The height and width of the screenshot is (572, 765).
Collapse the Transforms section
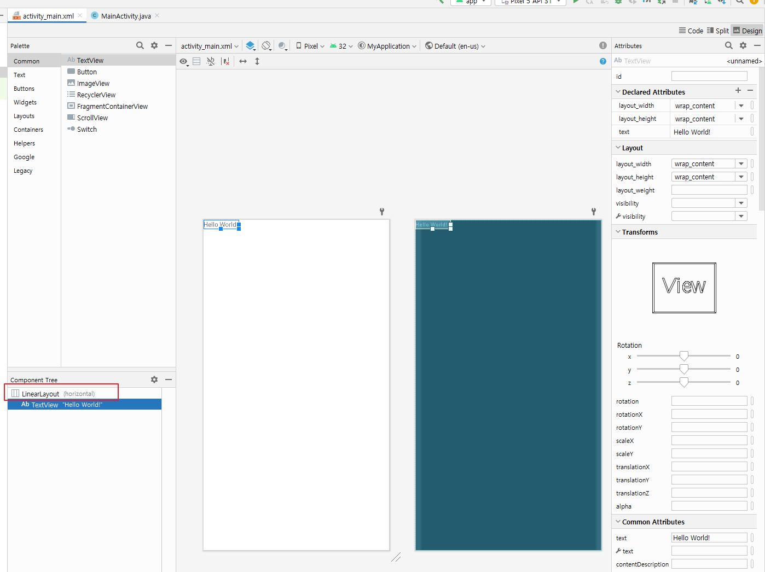(x=618, y=232)
